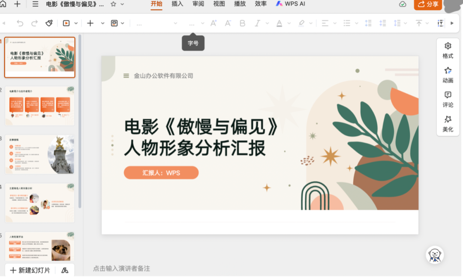Click the redo arrow icon

tap(35, 23)
